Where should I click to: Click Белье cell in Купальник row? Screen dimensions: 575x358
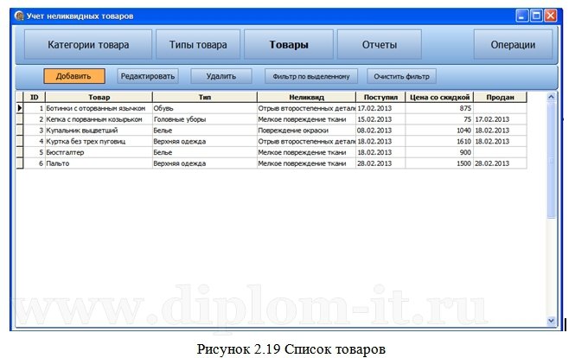click(x=205, y=131)
